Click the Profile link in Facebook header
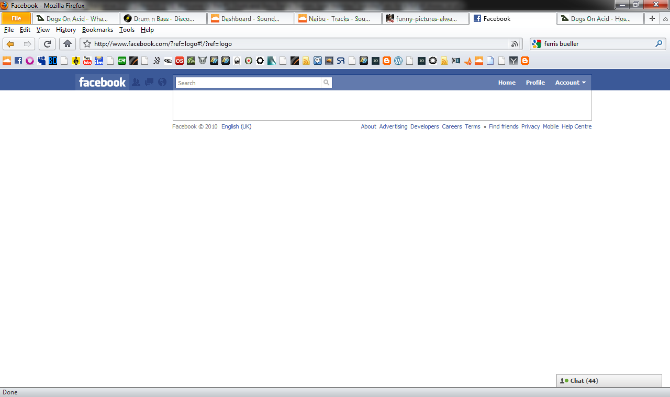This screenshot has height=397, width=670. click(x=535, y=83)
